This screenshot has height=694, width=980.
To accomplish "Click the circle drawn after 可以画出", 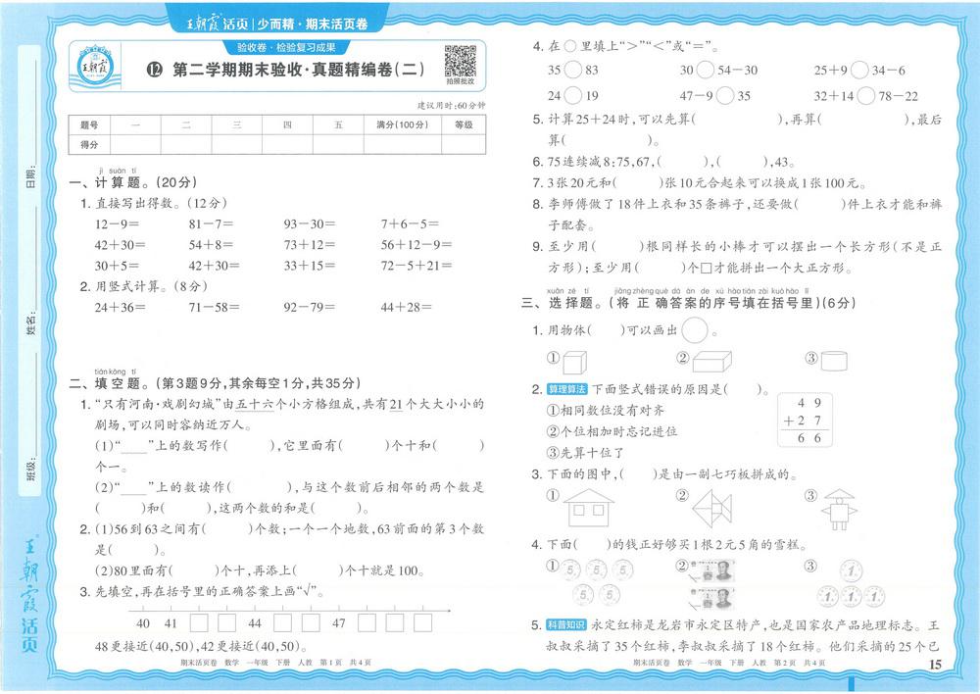I will click(695, 330).
